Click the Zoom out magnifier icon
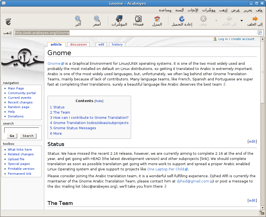Viewport: 266px width, 217px height. [x=96, y=19]
